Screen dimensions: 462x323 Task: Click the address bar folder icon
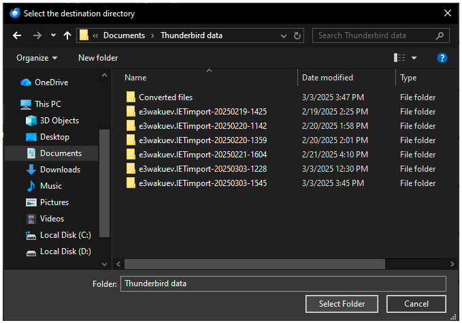click(x=84, y=35)
